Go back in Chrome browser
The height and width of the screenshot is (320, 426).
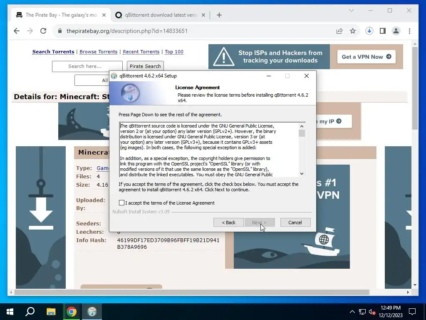17,31
